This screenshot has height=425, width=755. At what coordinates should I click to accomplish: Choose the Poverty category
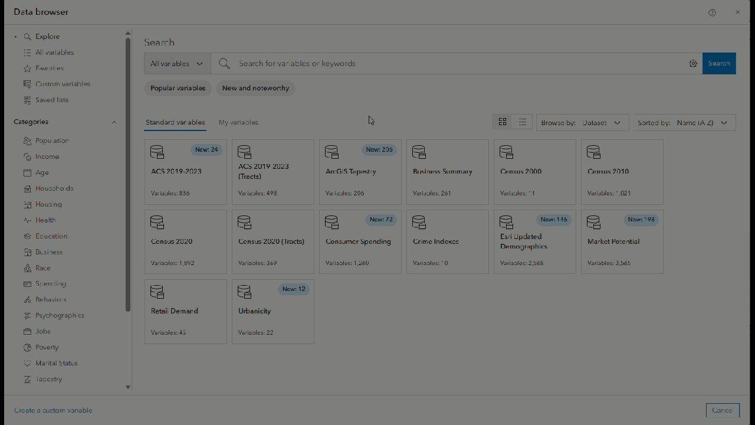pos(47,347)
